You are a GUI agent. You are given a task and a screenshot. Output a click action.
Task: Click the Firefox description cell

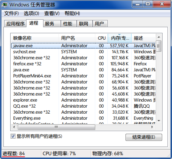point(140,64)
